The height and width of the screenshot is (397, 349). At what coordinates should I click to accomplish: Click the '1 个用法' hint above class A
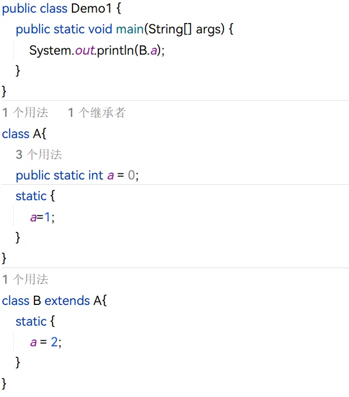point(25,112)
